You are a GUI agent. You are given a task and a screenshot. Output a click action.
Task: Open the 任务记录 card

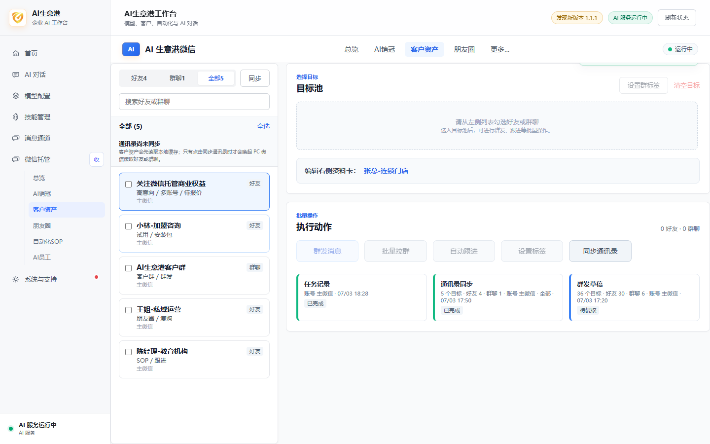click(x=361, y=297)
